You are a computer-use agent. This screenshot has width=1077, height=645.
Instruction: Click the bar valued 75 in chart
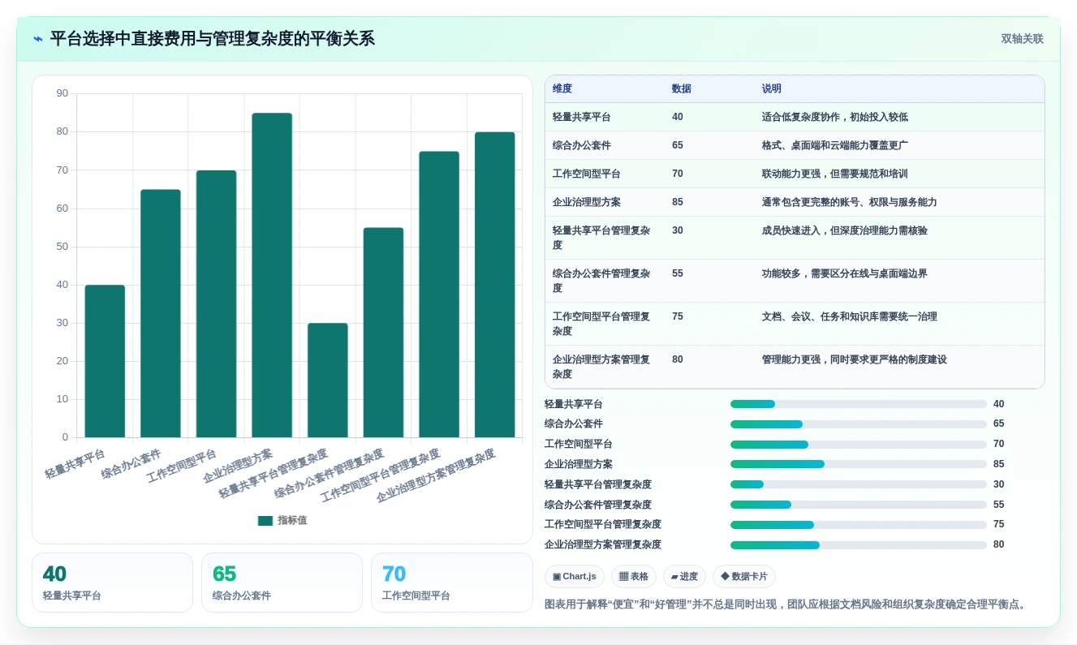pyautogui.click(x=439, y=295)
